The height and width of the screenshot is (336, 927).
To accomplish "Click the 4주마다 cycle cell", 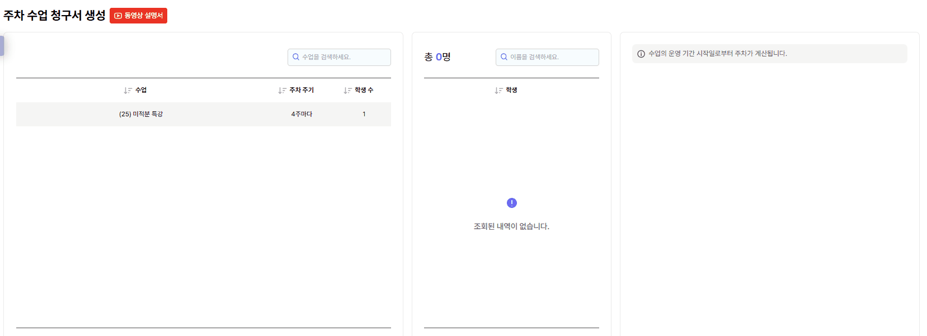I will tap(302, 114).
